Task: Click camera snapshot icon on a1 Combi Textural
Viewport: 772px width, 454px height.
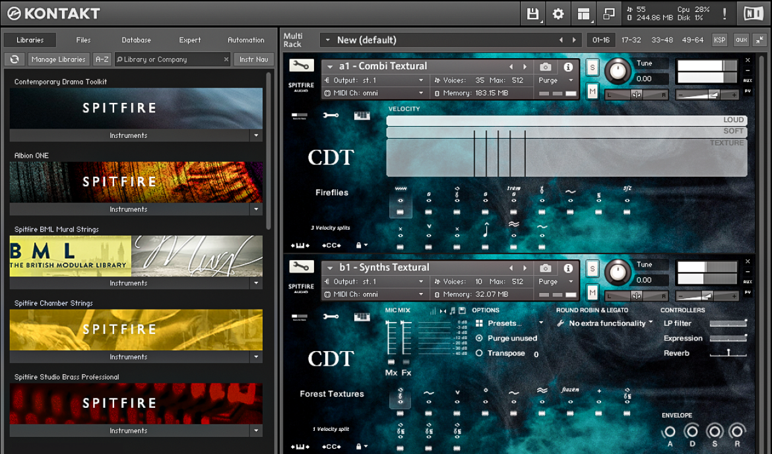Action: pyautogui.click(x=545, y=67)
